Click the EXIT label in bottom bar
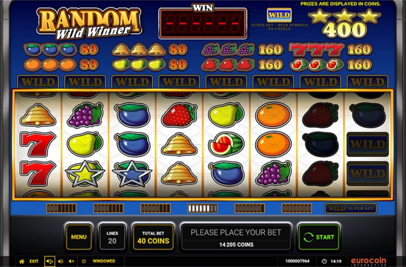Screen dimensions: 406x267 click(34, 261)
